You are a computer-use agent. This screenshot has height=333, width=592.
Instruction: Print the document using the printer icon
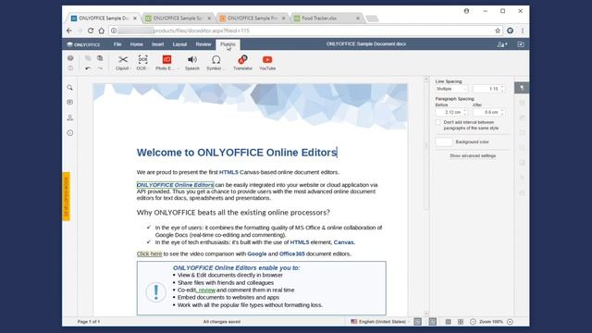click(x=70, y=58)
